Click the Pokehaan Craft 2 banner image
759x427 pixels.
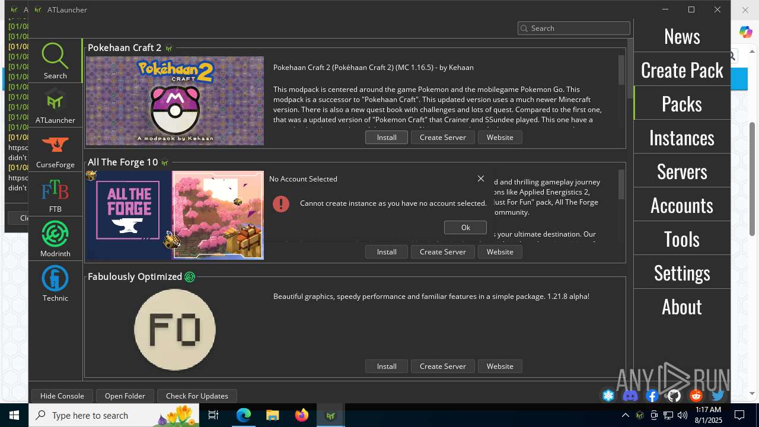(175, 101)
